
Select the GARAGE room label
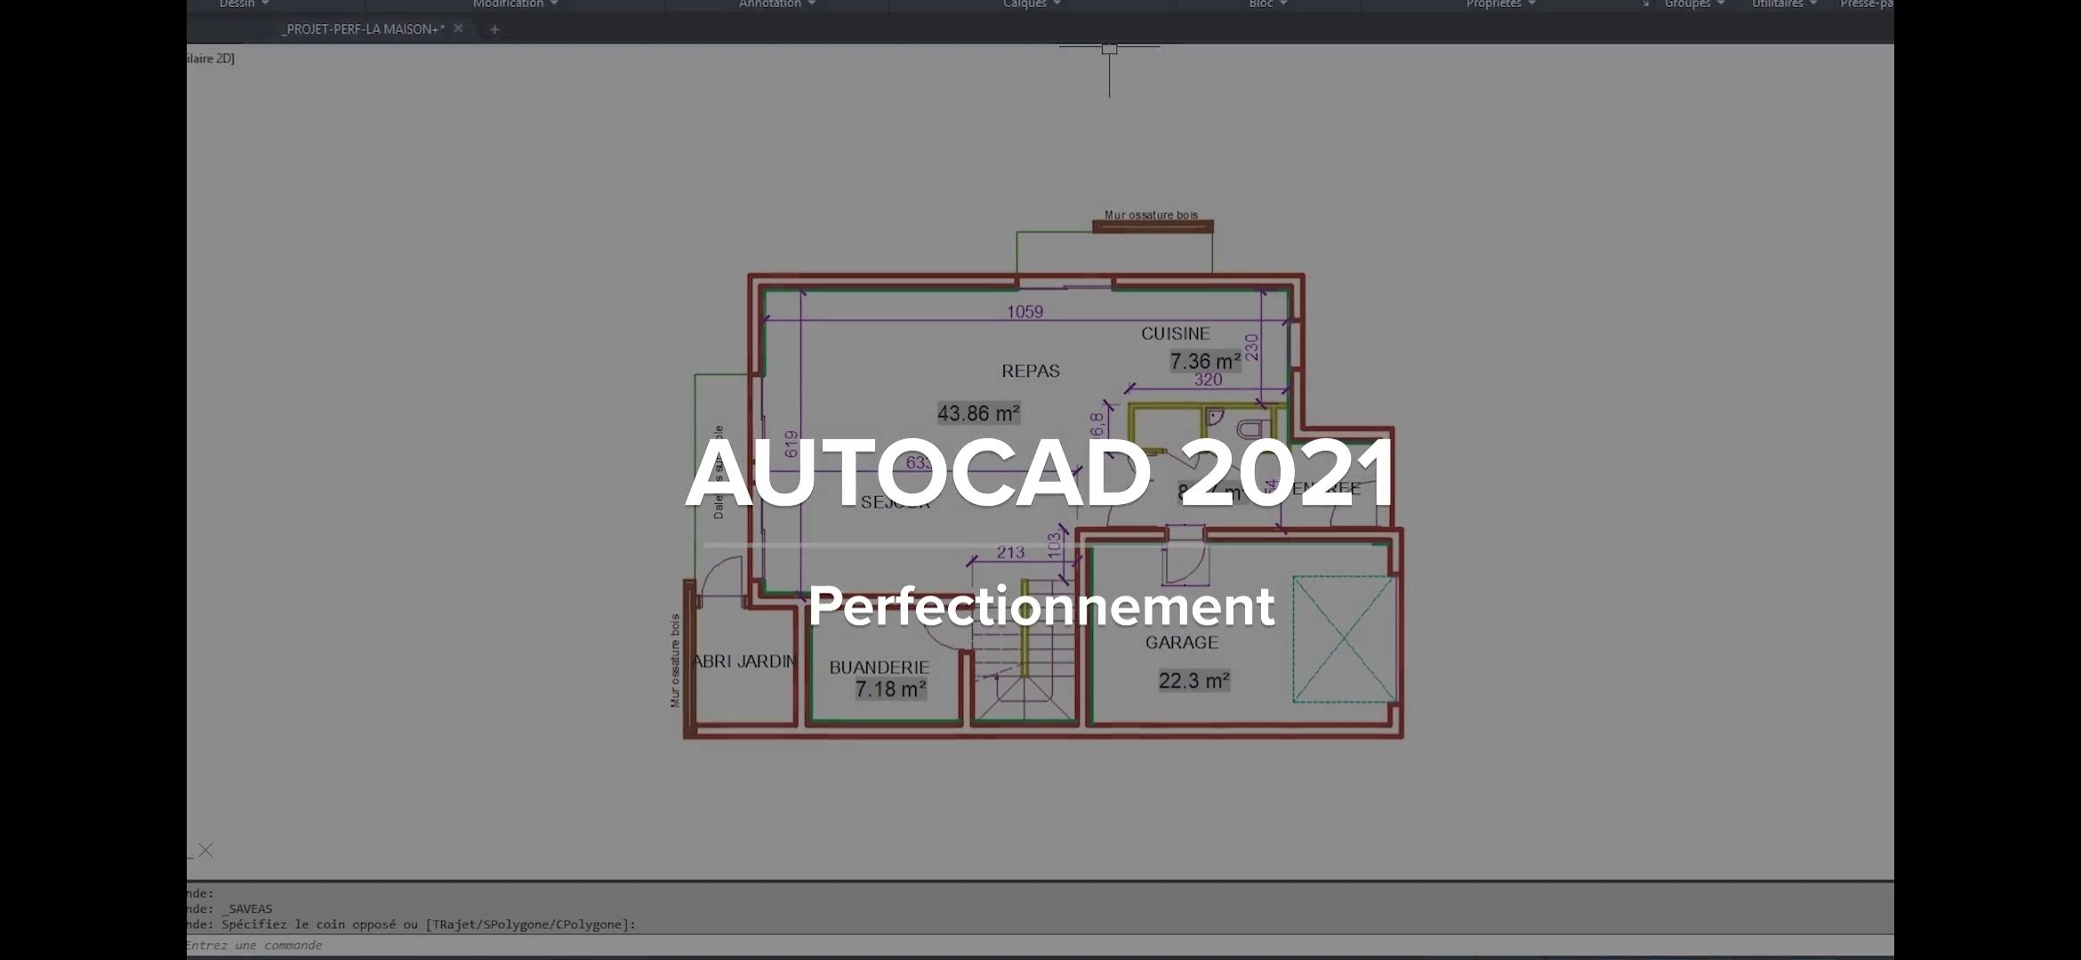(1182, 642)
